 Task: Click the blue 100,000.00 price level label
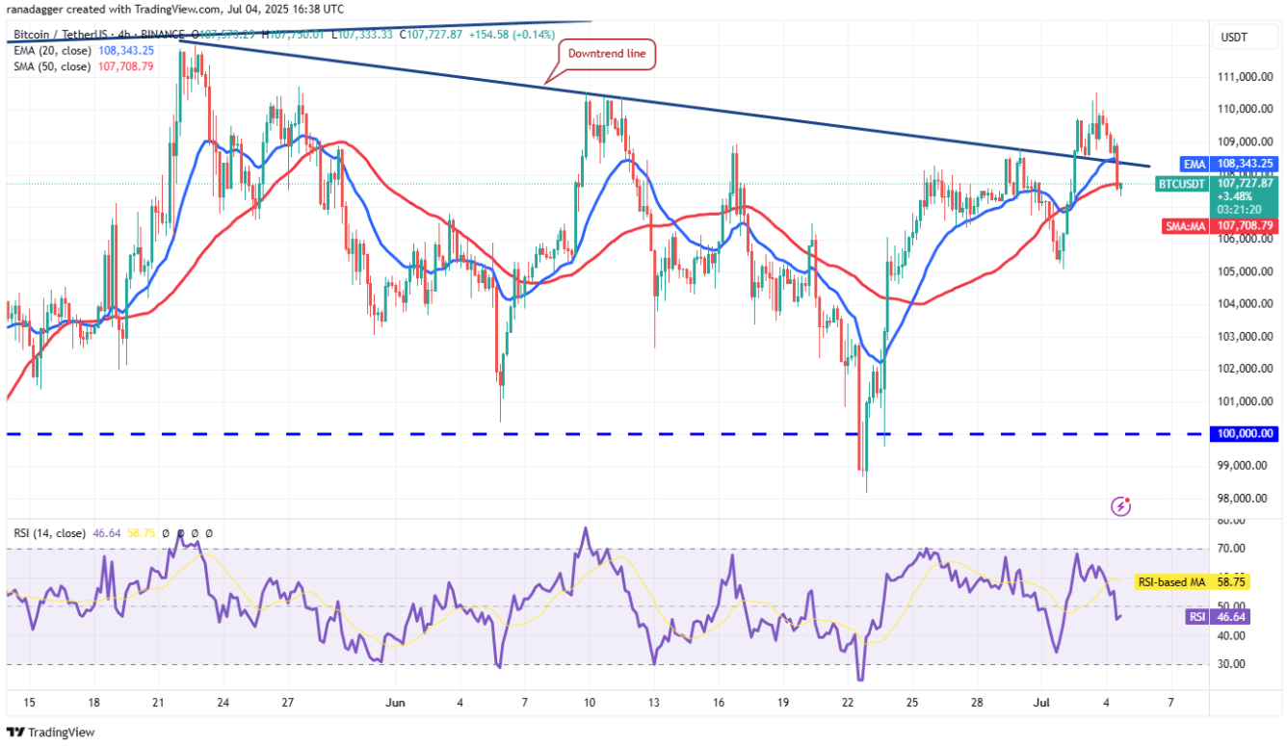(x=1246, y=433)
